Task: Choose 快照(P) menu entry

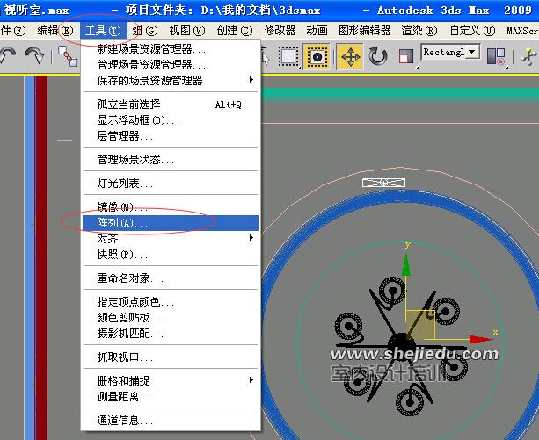Action: point(171,255)
